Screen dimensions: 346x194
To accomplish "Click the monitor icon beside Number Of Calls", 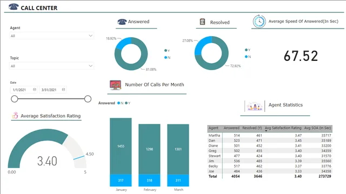I will pos(115,85).
